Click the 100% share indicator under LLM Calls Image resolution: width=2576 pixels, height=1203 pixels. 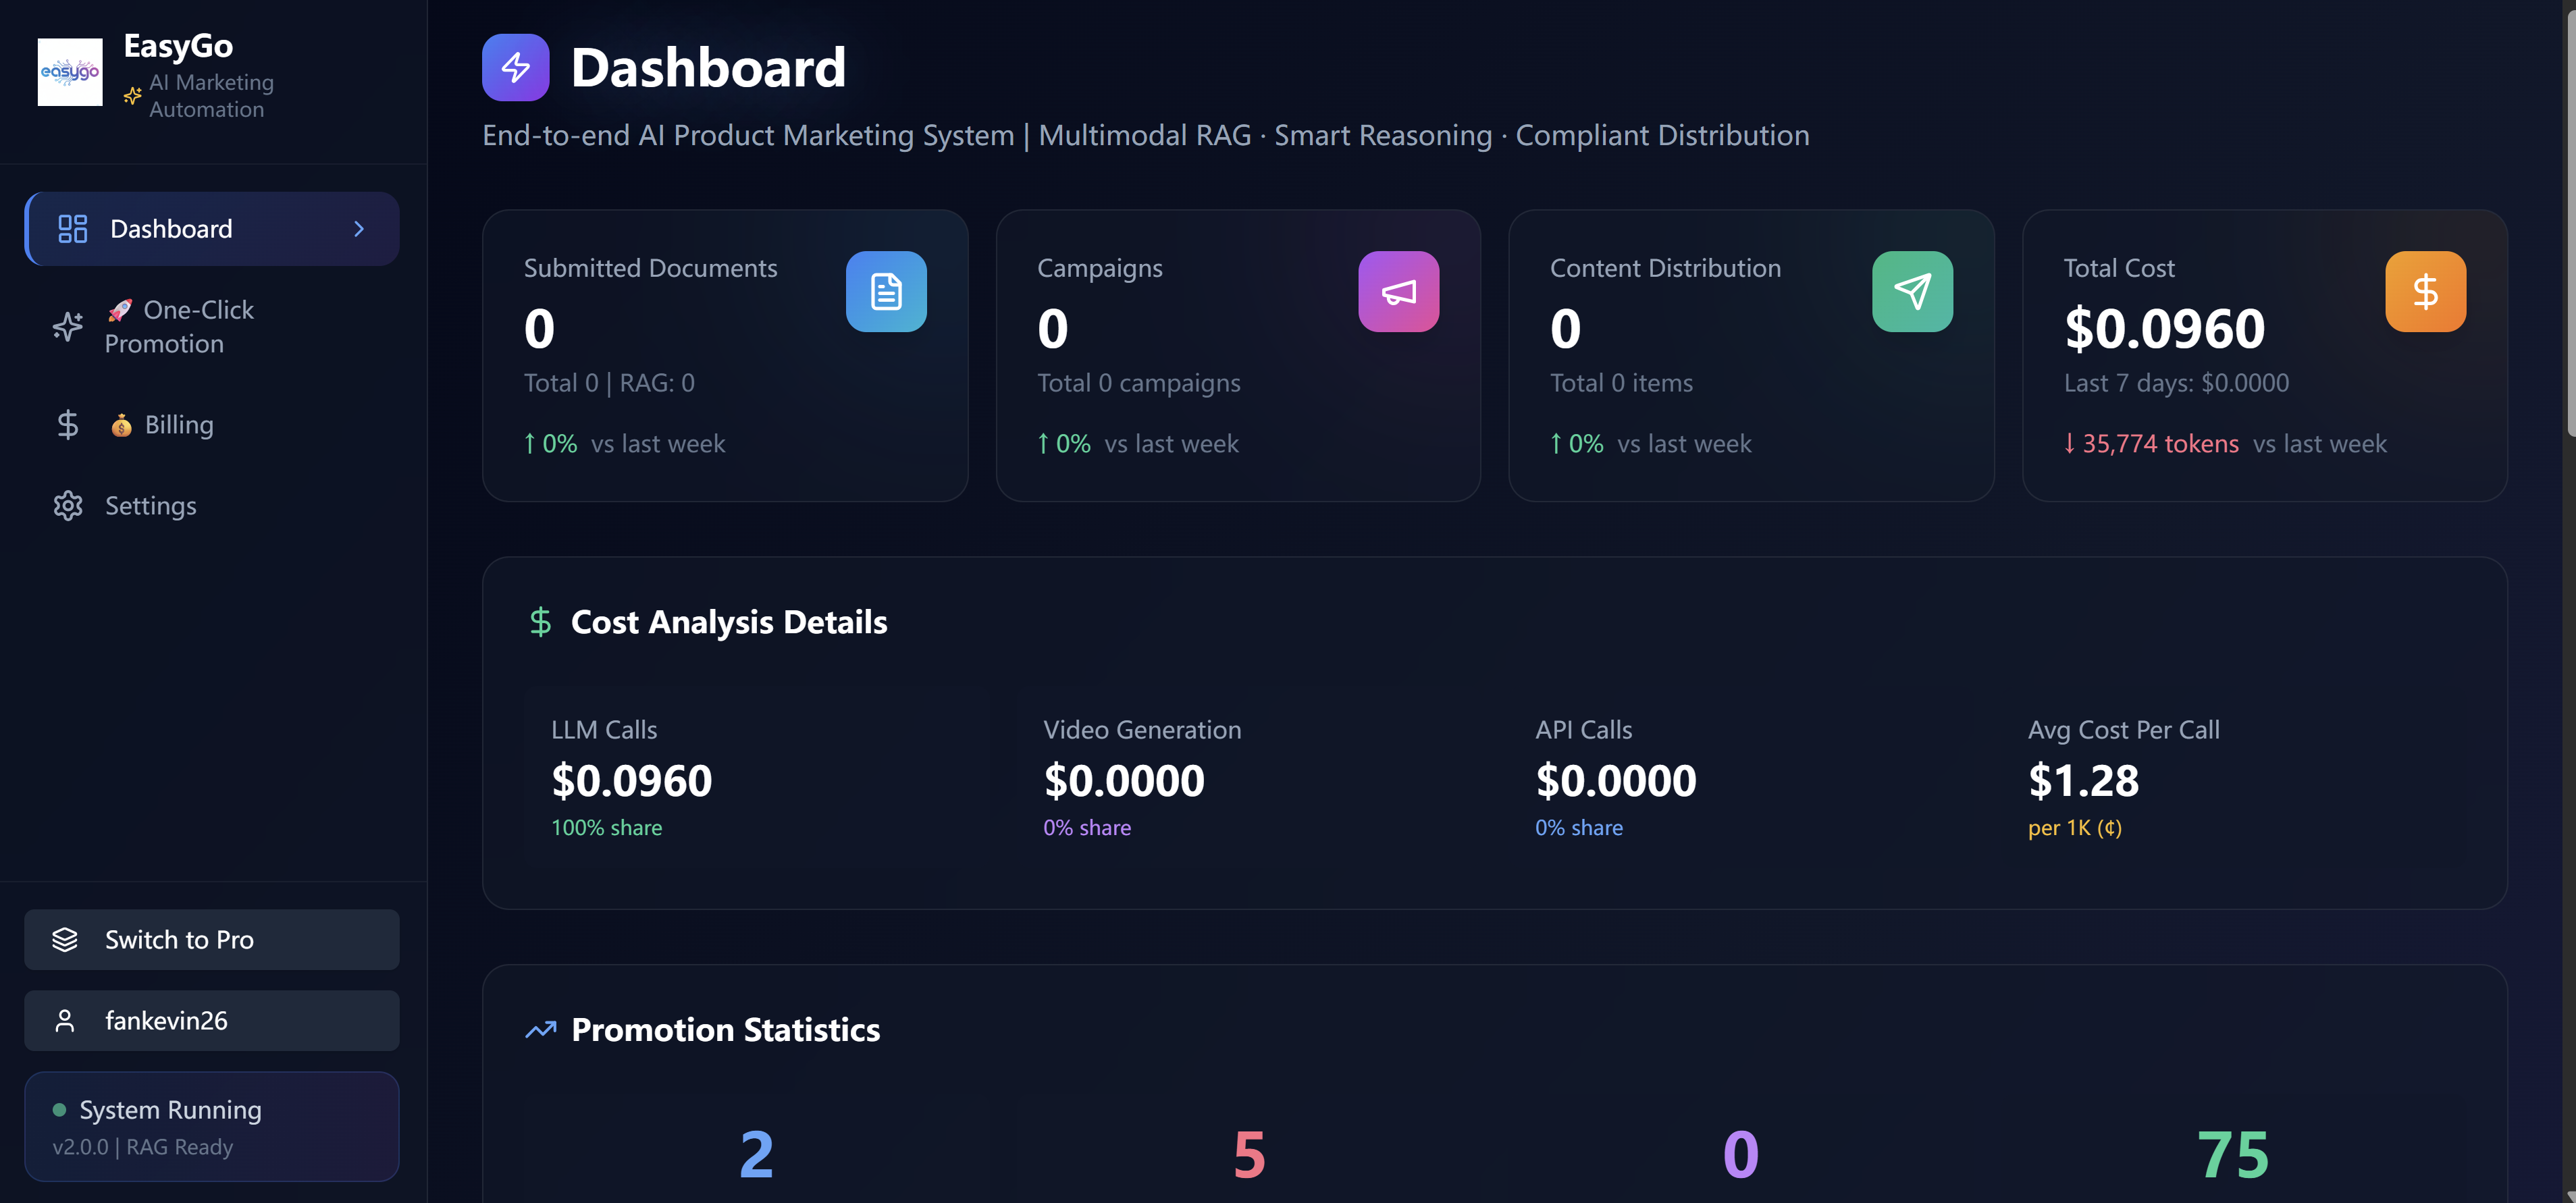[x=607, y=828]
